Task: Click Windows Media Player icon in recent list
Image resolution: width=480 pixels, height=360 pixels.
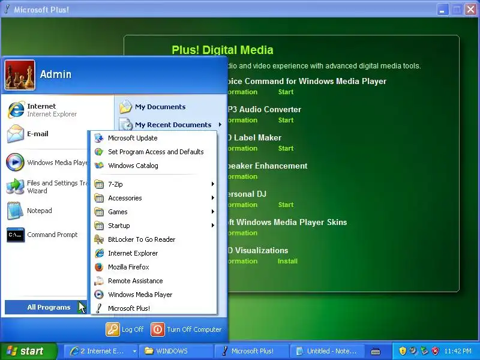Action: [15, 162]
